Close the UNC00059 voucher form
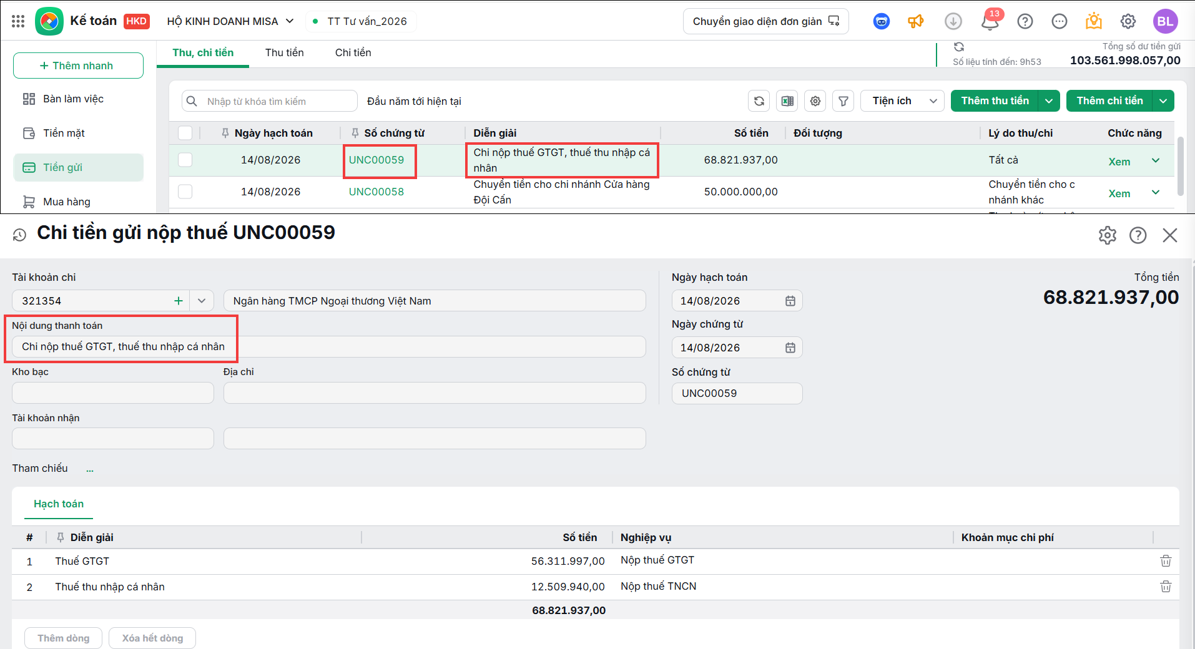This screenshot has width=1195, height=649. coord(1170,235)
